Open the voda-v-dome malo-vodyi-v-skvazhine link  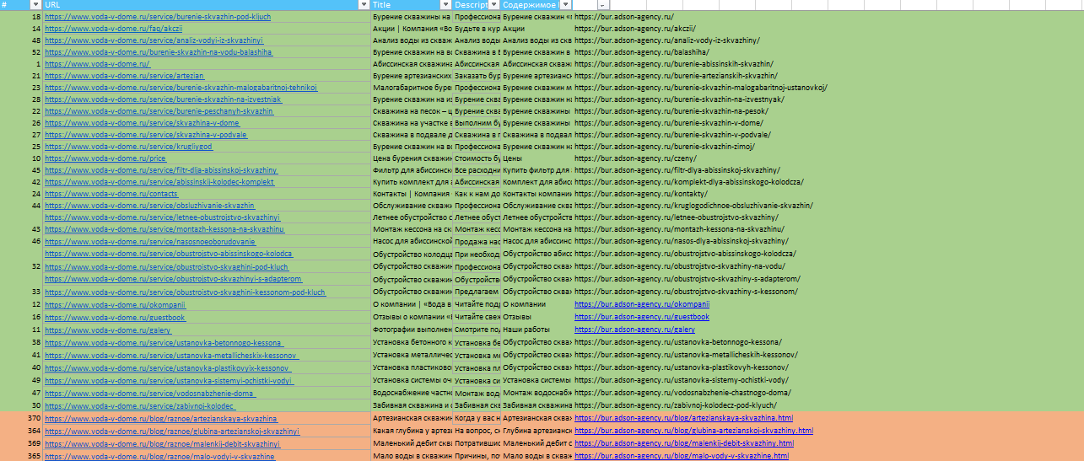pyautogui.click(x=159, y=456)
